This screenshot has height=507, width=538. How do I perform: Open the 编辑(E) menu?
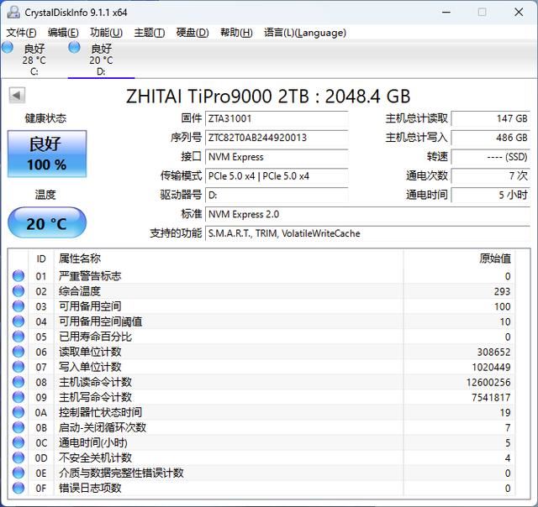pyautogui.click(x=63, y=33)
